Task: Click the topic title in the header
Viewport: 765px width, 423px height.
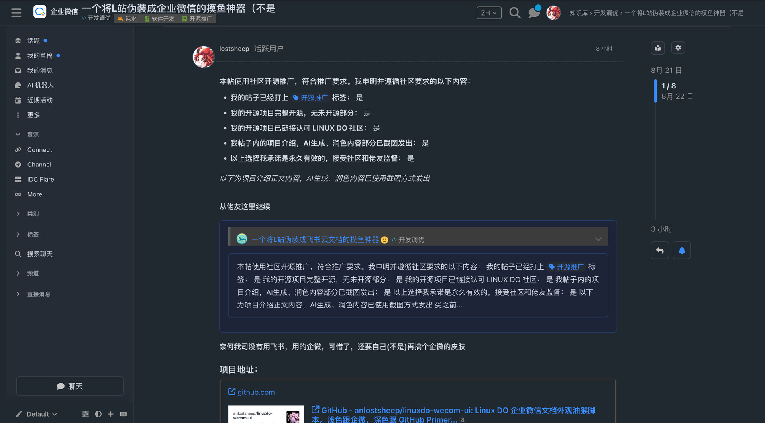Action: 178,8
